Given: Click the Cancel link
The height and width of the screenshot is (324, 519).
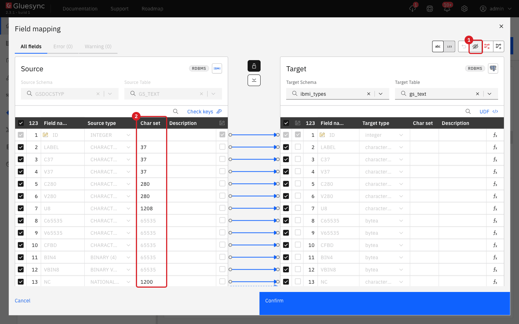Looking at the screenshot, I should 23,301.
